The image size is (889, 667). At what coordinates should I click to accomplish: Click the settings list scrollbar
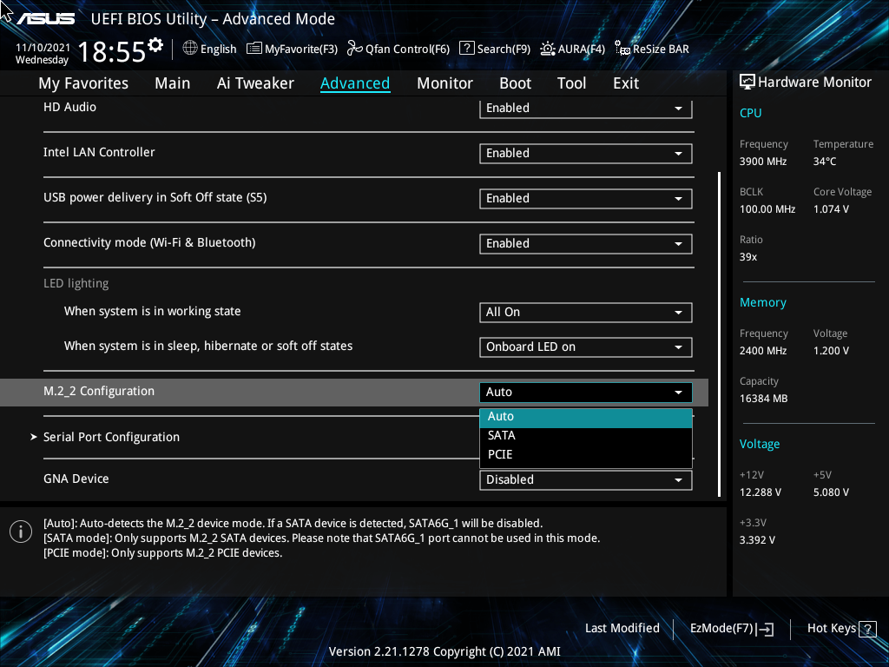click(720, 334)
